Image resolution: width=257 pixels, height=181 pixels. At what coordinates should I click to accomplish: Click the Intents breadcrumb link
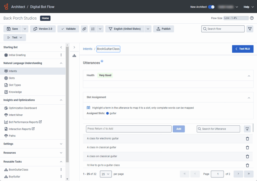click(88, 49)
